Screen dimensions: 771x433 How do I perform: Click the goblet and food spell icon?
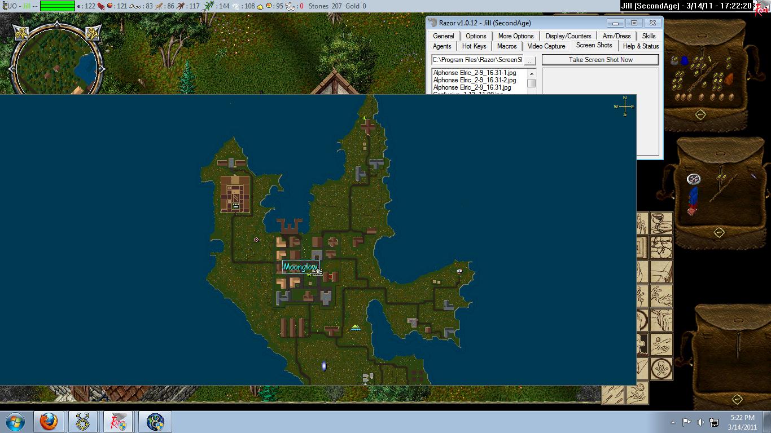coord(662,223)
